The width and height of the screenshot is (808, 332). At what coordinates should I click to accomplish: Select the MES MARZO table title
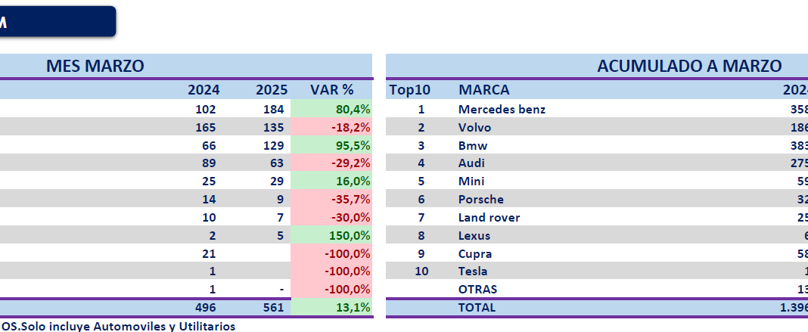[95, 66]
